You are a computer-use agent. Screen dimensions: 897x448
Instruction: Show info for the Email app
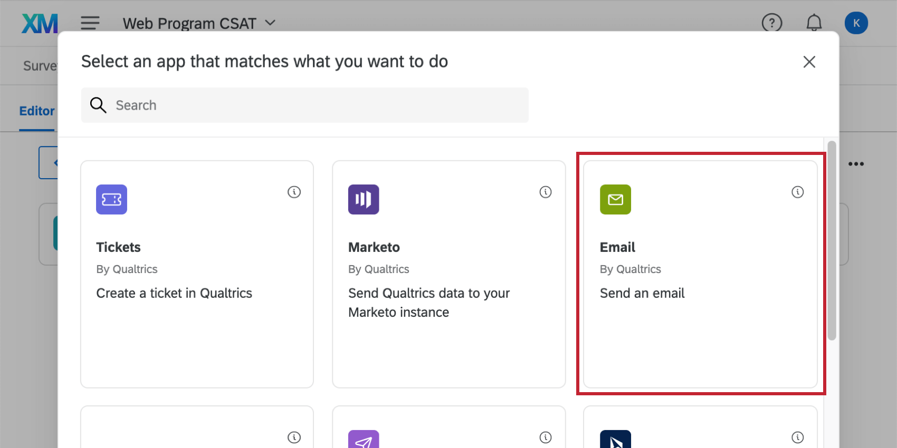797,192
